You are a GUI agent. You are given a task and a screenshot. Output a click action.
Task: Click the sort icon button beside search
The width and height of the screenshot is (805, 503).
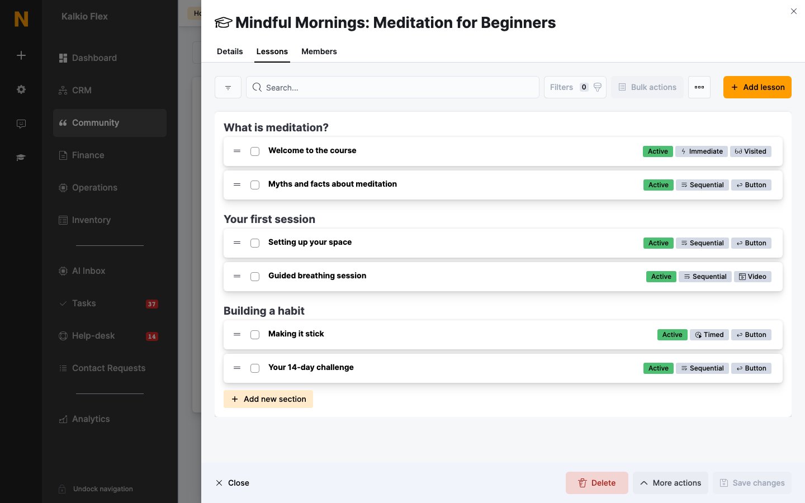click(x=228, y=87)
